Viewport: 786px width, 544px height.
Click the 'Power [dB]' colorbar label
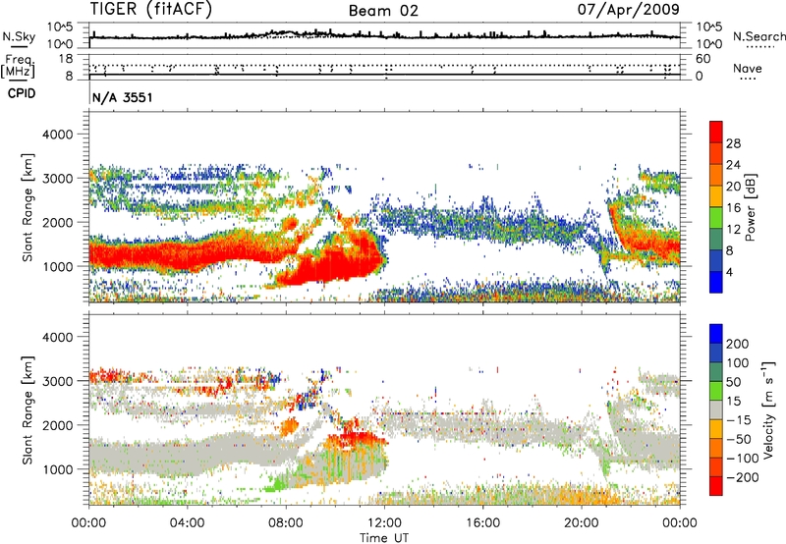click(x=750, y=207)
